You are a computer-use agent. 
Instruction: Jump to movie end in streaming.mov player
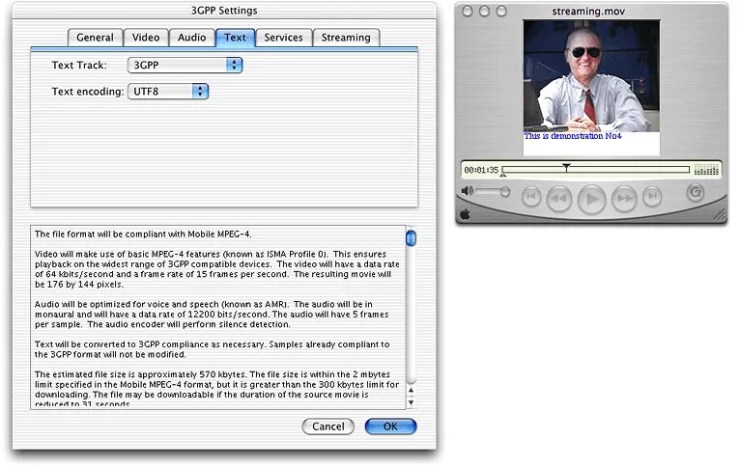[652, 197]
